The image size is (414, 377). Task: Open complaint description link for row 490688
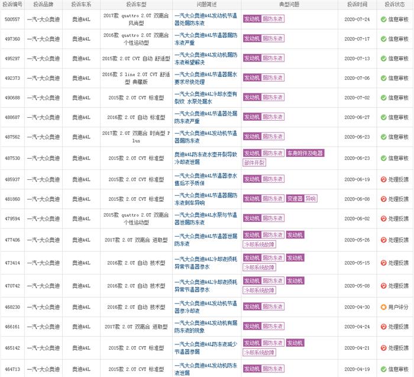point(206,98)
